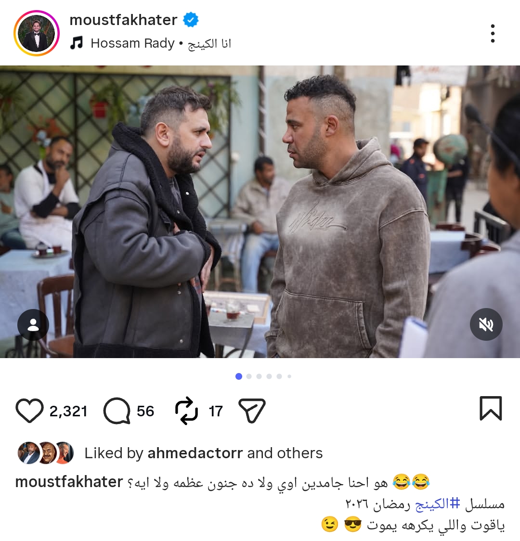Unmute audio with the speaker icon
The image size is (520, 541).
coord(486,324)
